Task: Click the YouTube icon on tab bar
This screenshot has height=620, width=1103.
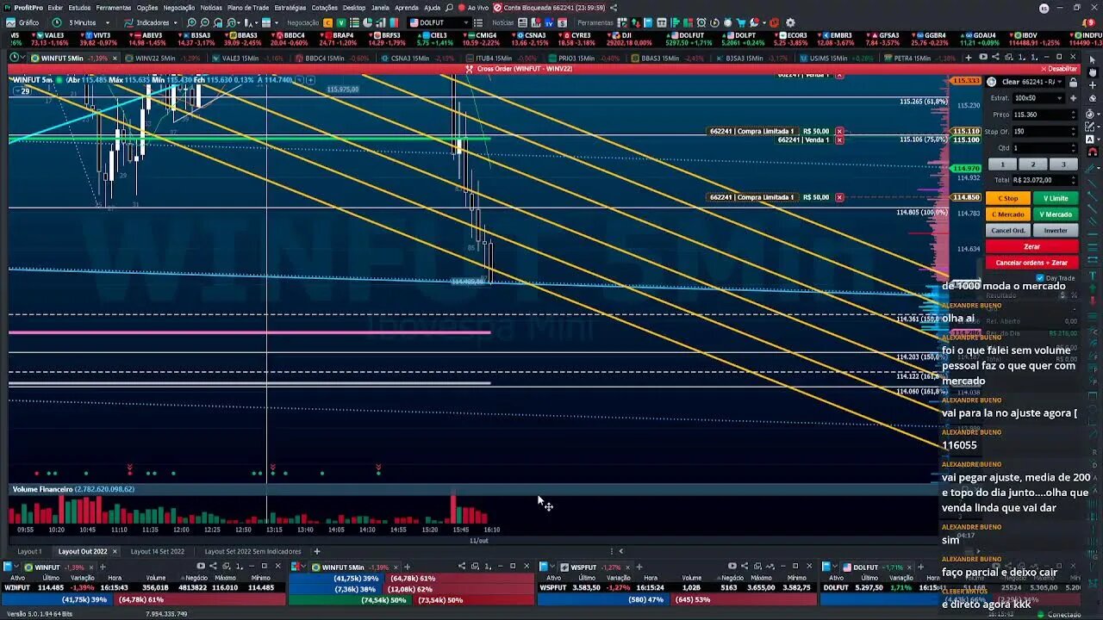Action: coord(983,57)
